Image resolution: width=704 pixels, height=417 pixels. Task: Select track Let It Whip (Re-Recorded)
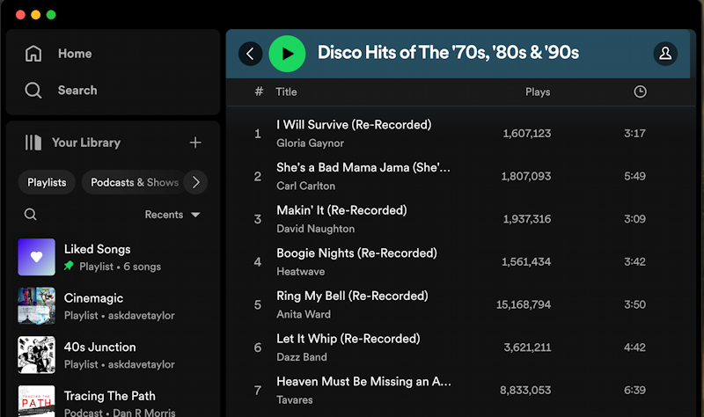(x=348, y=339)
